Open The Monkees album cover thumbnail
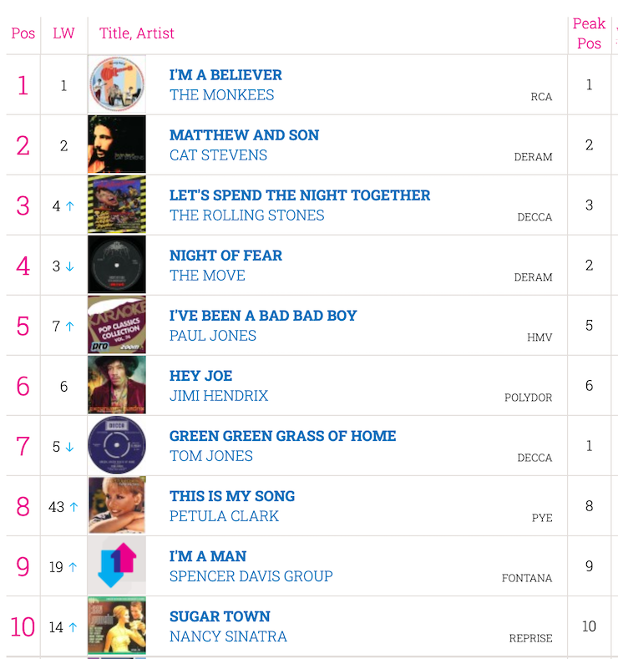Screen dimensions: 618x659 tap(117, 84)
